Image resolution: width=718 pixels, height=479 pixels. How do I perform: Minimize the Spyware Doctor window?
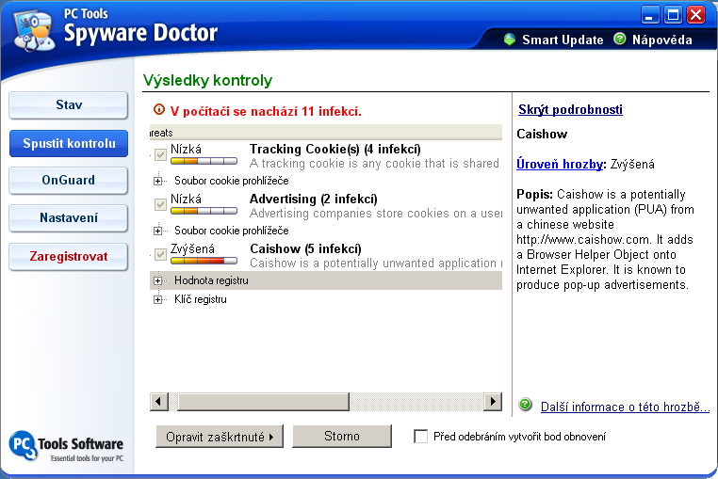coord(650,15)
